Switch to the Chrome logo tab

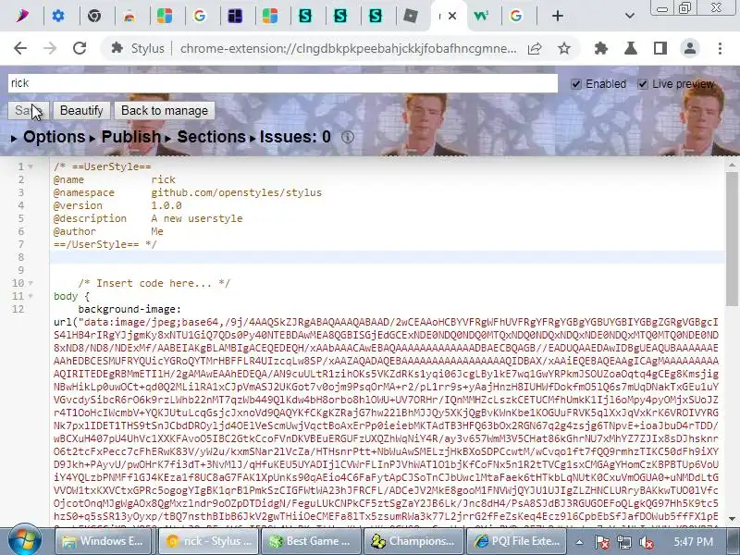coord(94,16)
